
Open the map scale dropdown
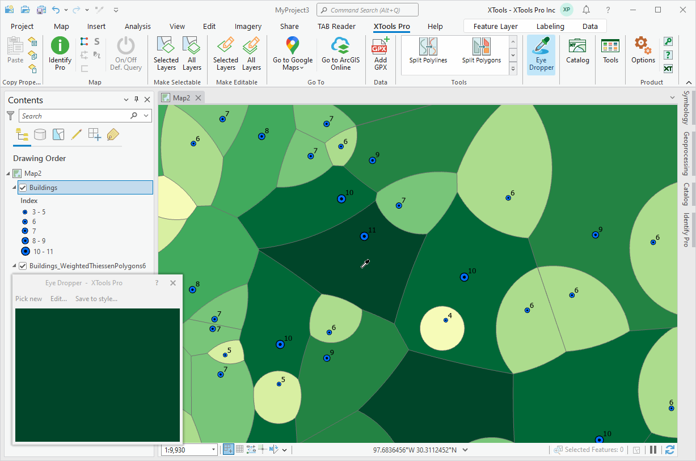214,450
